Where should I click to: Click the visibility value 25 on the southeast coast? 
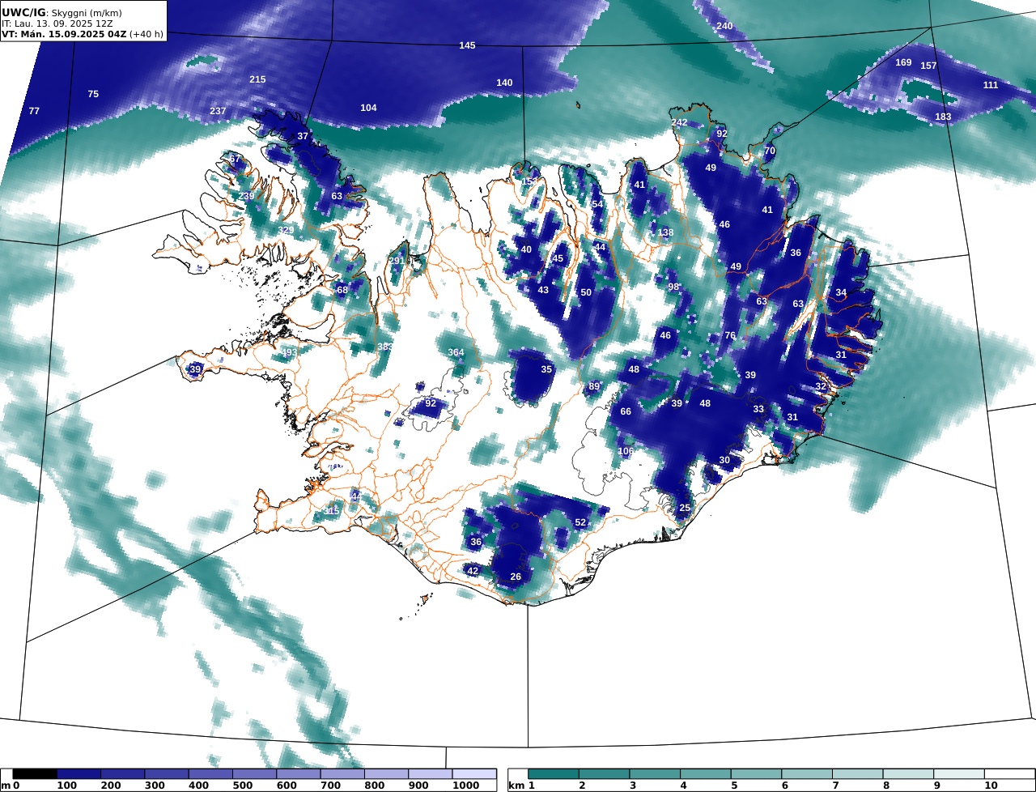pyautogui.click(x=685, y=508)
